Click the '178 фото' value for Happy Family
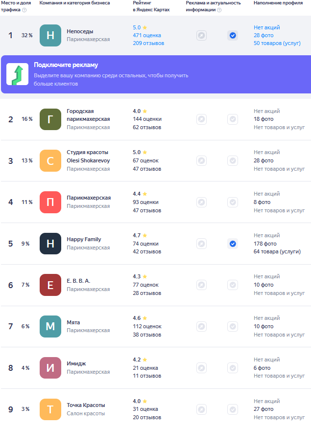The image size is (311, 428). click(x=265, y=244)
